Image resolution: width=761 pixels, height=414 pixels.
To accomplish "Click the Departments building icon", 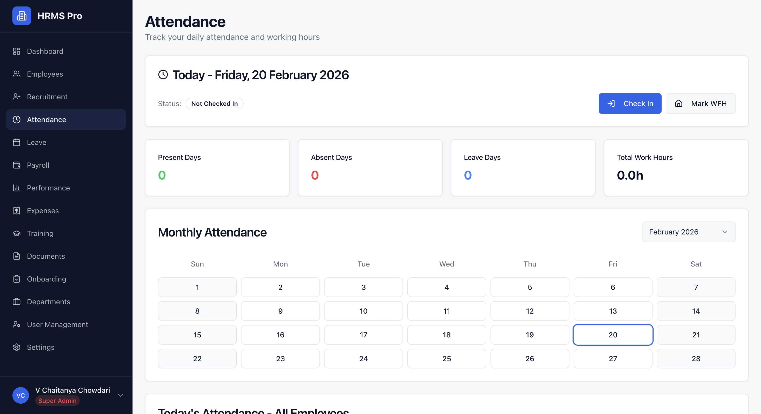I will [x=17, y=301].
